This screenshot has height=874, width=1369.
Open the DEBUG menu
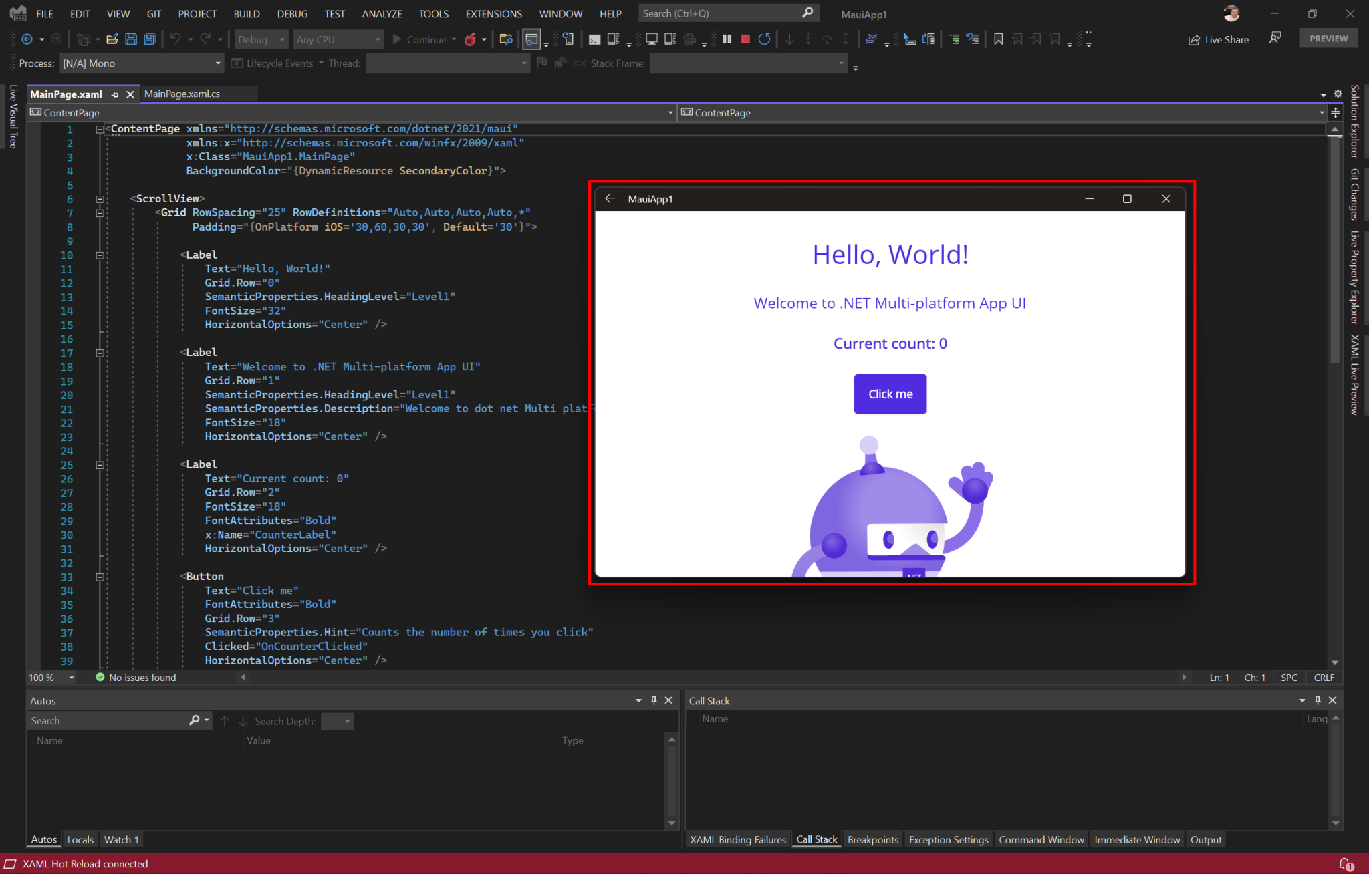(x=292, y=13)
